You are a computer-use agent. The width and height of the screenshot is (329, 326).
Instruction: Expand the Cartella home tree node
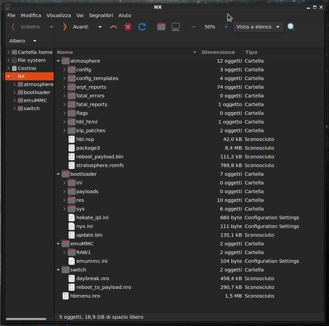[8, 52]
